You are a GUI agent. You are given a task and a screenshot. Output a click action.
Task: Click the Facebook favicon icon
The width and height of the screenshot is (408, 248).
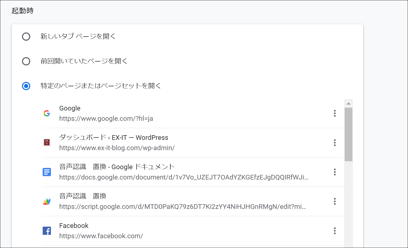pos(47,231)
